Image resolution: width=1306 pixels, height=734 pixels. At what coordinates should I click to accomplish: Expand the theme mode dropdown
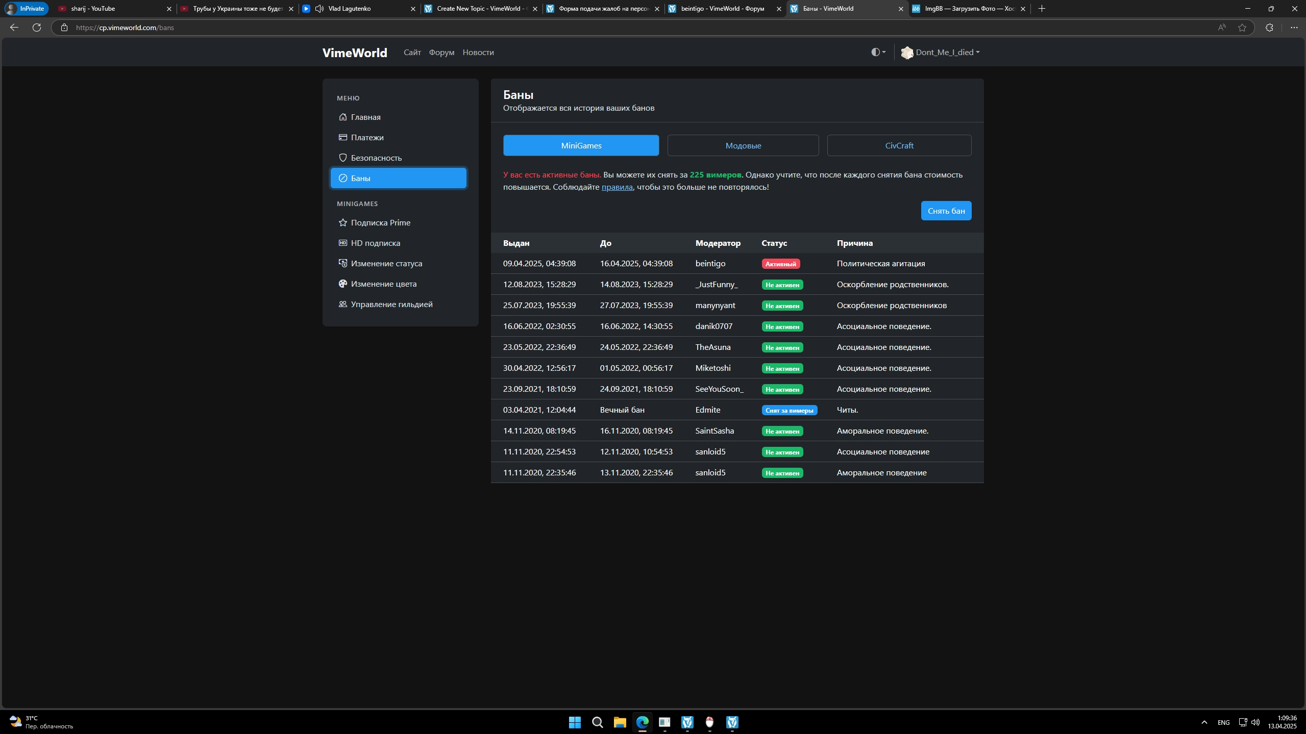[878, 52]
